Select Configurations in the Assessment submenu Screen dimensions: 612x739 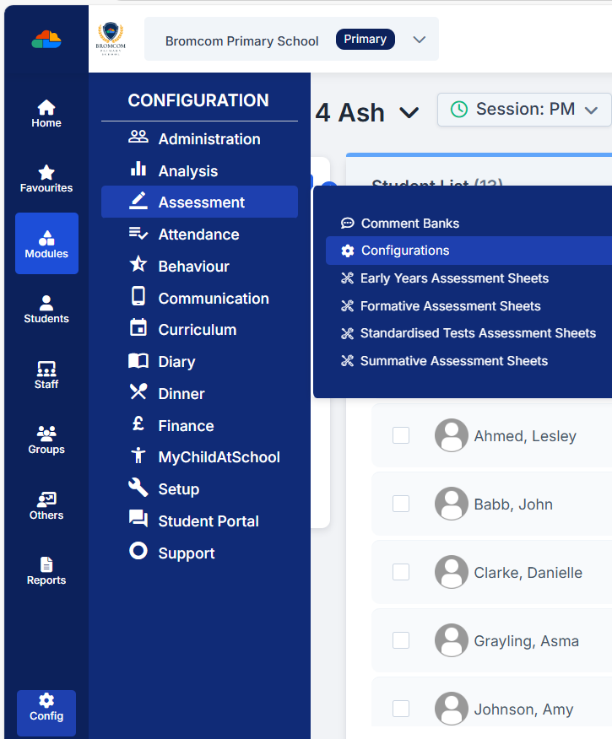click(405, 251)
